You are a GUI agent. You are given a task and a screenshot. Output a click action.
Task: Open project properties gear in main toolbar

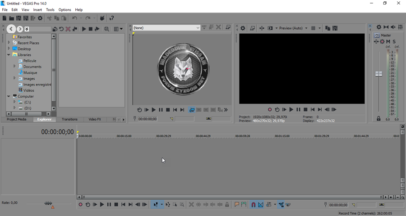[x=40, y=18]
